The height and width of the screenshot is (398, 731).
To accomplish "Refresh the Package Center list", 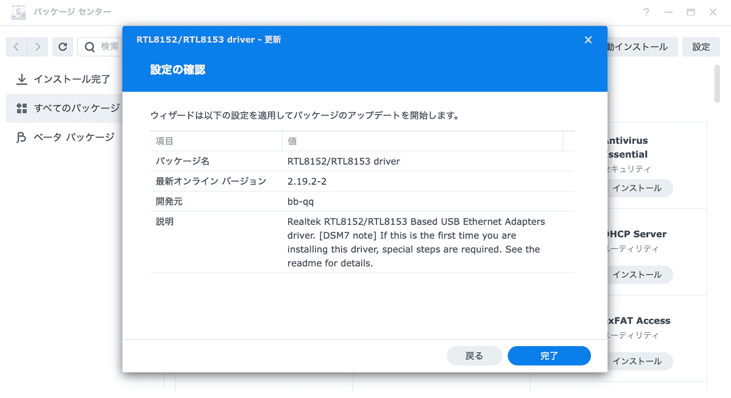I will (x=63, y=46).
